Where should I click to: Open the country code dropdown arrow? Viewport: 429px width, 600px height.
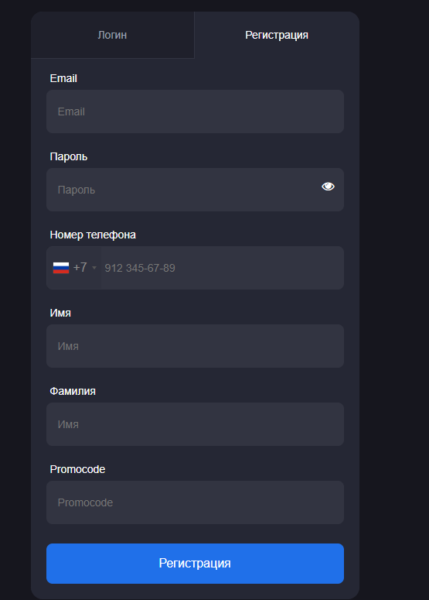pyautogui.click(x=94, y=268)
